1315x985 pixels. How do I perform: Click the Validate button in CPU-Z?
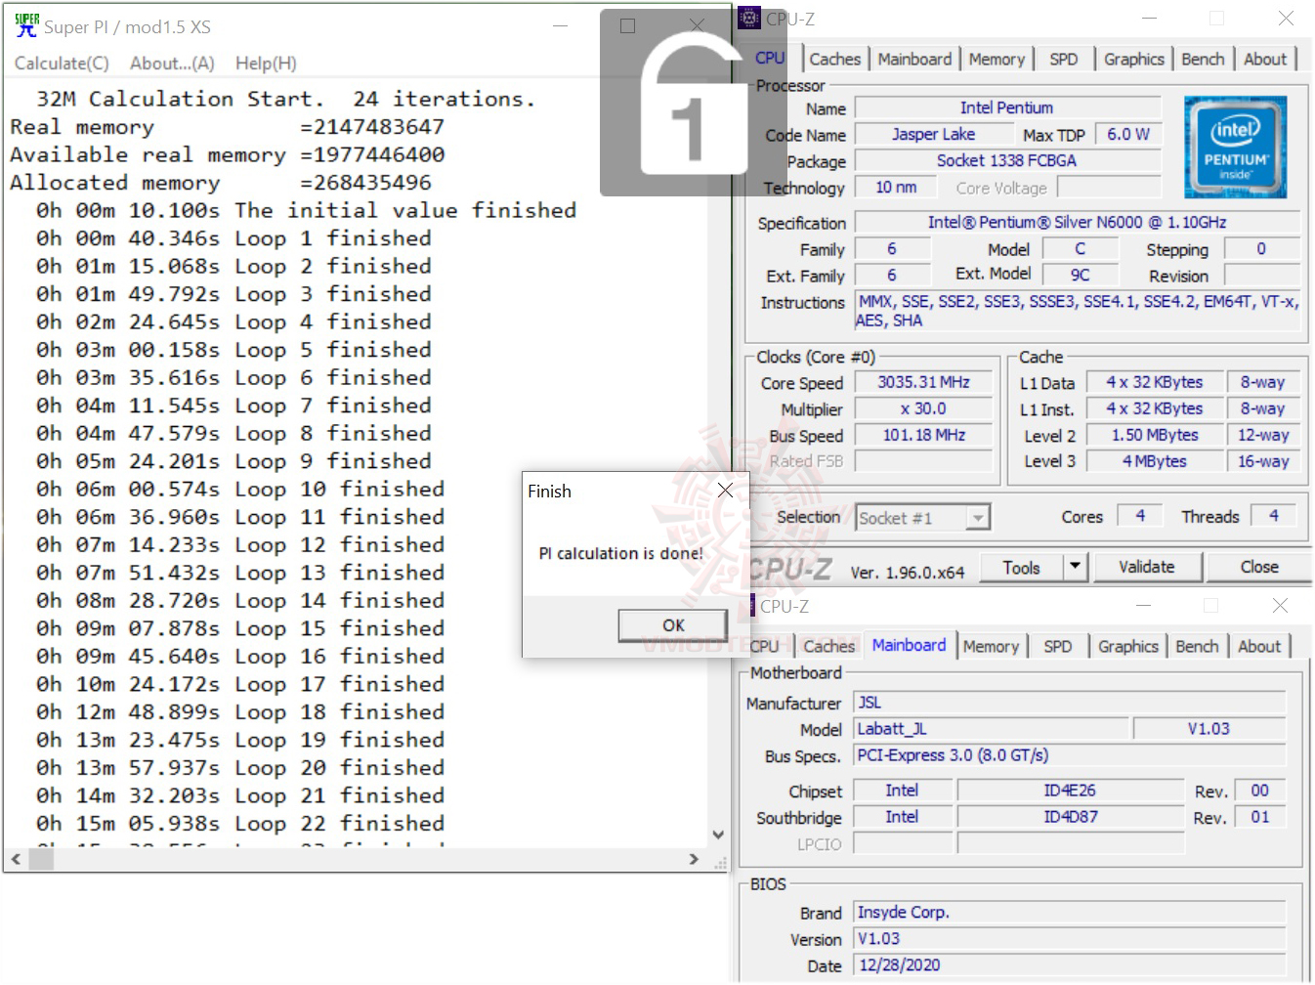[1147, 567]
